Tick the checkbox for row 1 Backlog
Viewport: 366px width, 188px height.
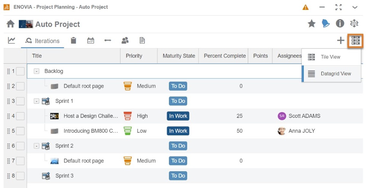[x=20, y=71]
